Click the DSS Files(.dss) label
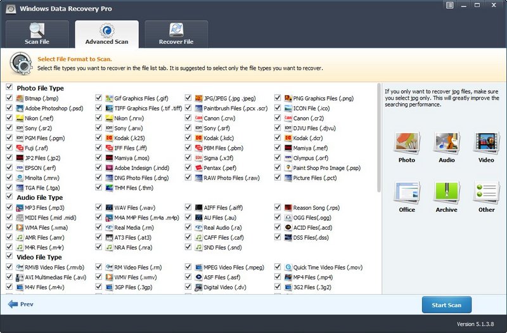The image size is (507, 333). coord(311,237)
